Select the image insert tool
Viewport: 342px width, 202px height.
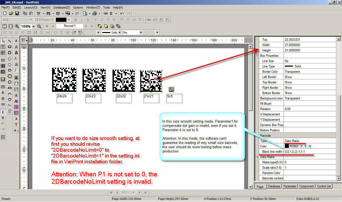pyautogui.click(x=3, y=53)
